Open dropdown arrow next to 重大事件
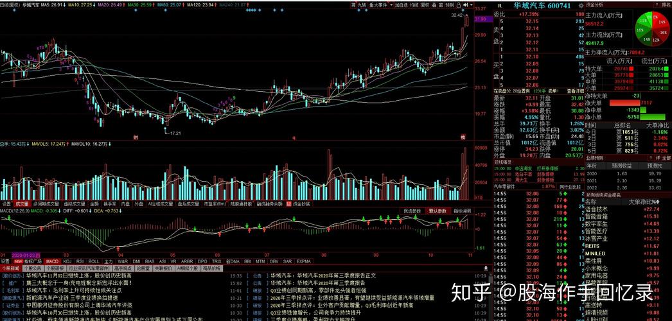The height and width of the screenshot is (321, 672). click(391, 5)
